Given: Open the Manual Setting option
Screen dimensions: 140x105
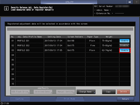Looking at the screenshot, I should [x=65, y=92].
